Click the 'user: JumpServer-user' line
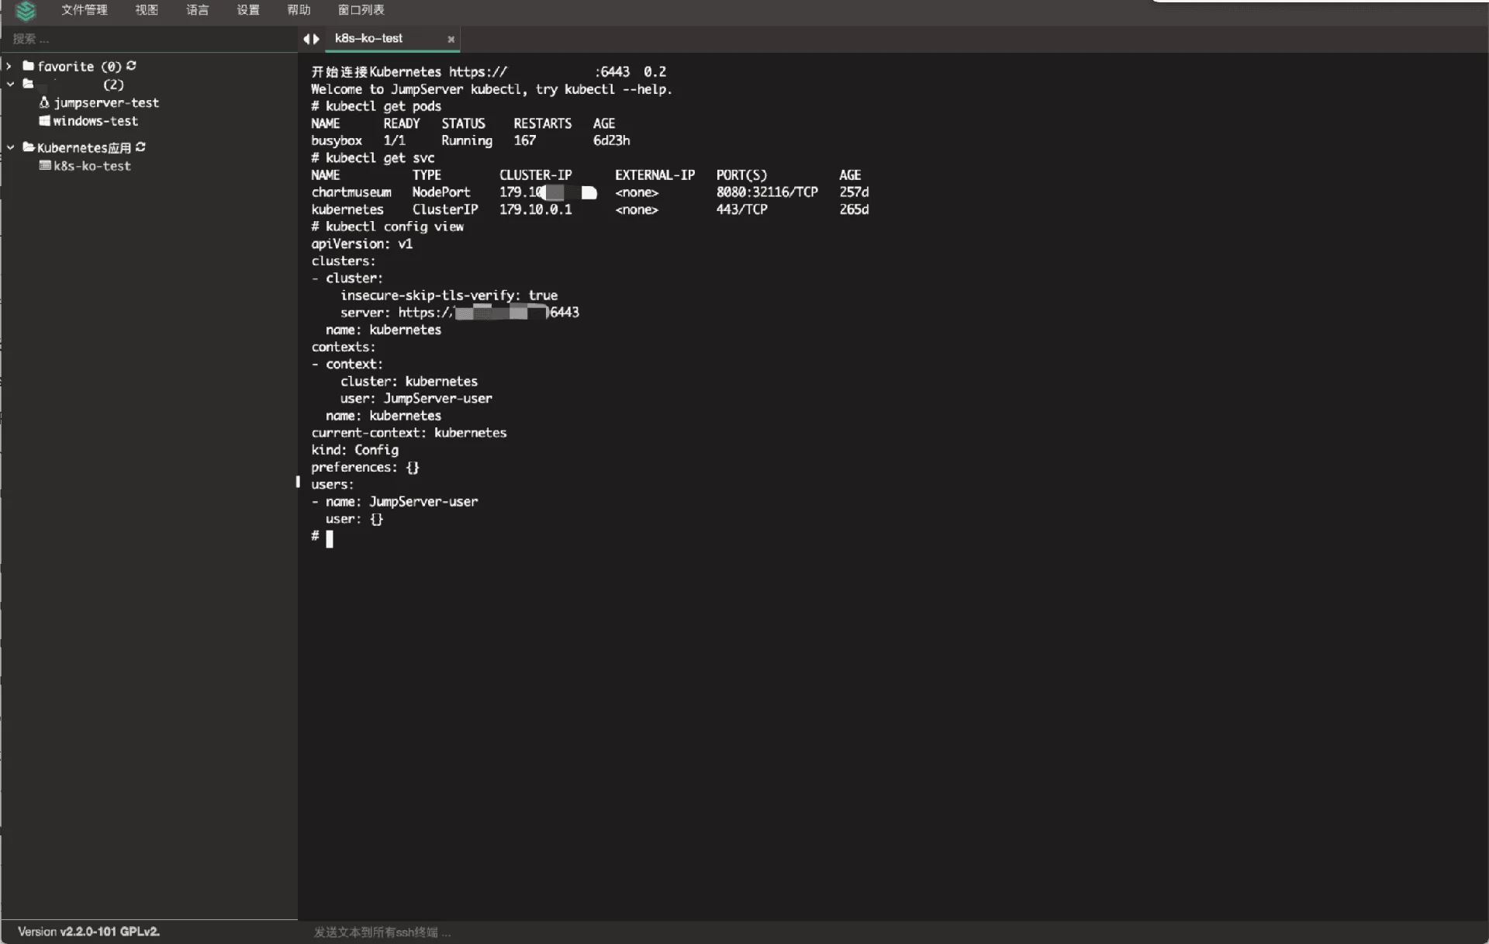The width and height of the screenshot is (1489, 944). point(416,399)
